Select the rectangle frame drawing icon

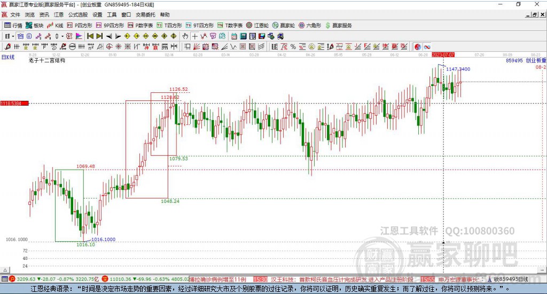tap(187, 46)
